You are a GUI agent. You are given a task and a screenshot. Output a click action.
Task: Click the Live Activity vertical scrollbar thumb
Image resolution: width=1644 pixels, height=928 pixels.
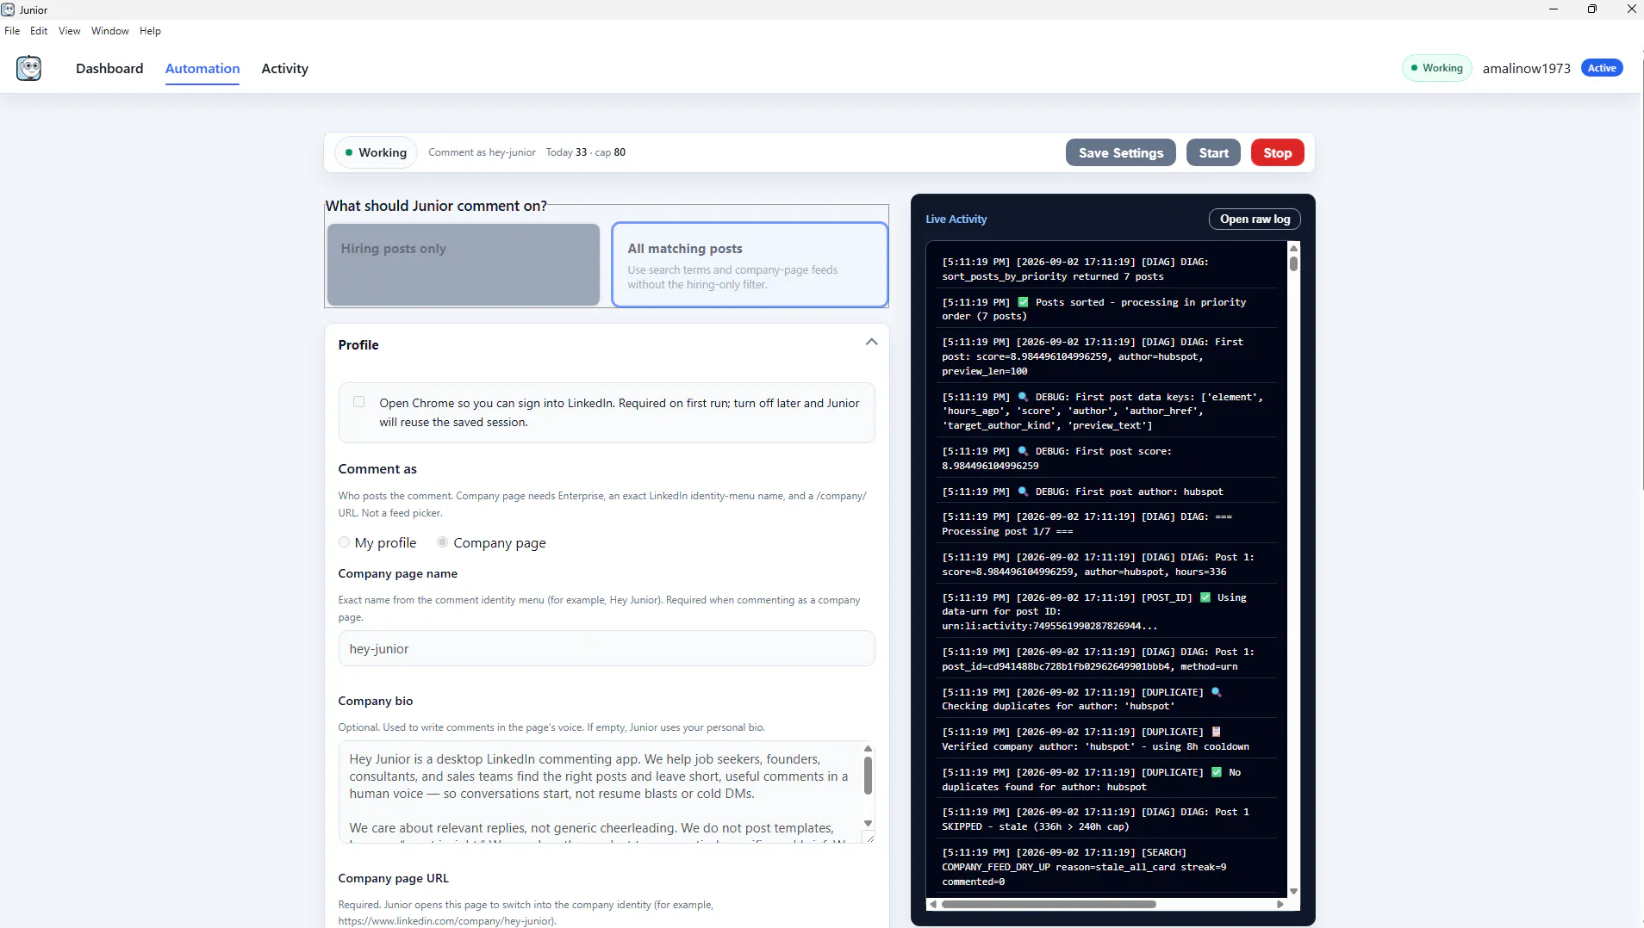1293,263
